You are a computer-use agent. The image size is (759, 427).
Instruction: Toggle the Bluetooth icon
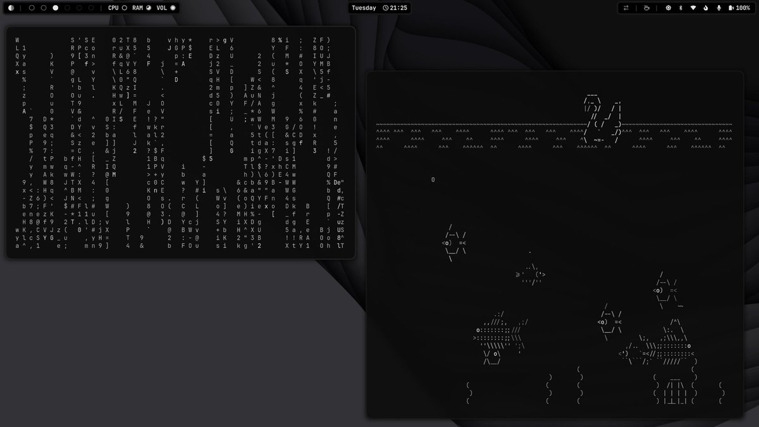pyautogui.click(x=681, y=8)
